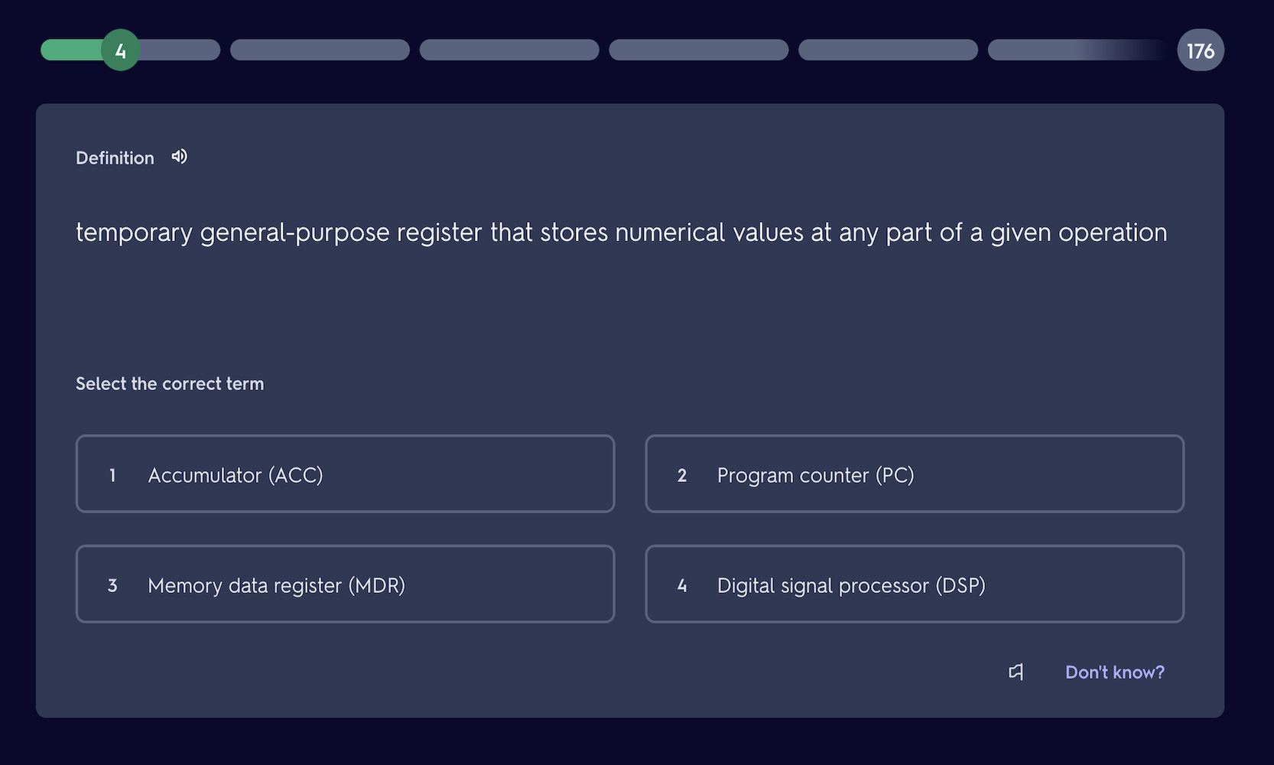Choose Digital signal processor (DSP)
Screen dimensions: 1274x765
pyautogui.click(x=915, y=584)
